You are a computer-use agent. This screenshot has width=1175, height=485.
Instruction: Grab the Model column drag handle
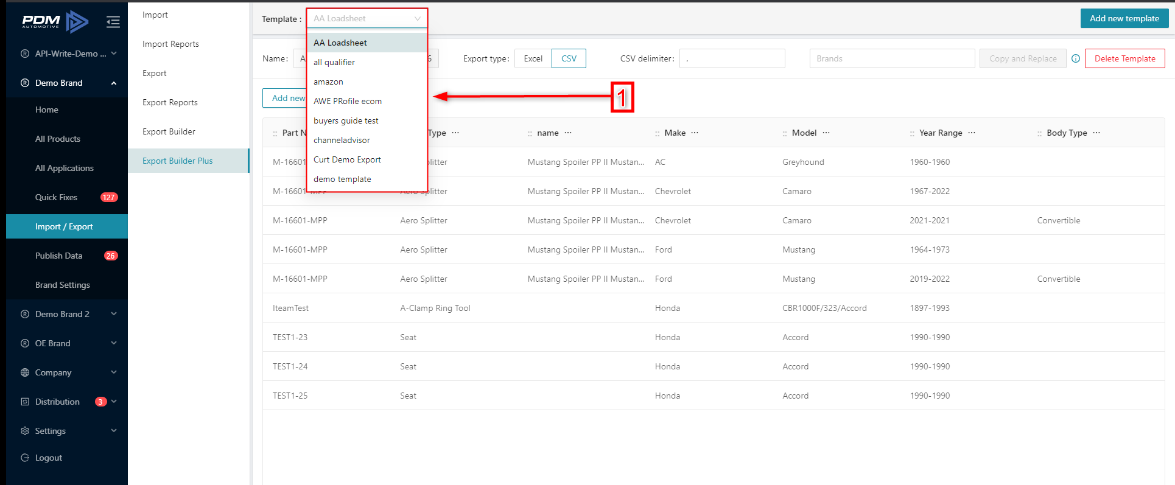coord(785,133)
